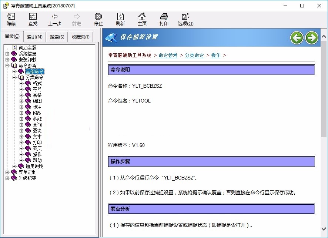
Task: Open the 命令参考 breadcrumb link
Action: point(168,55)
